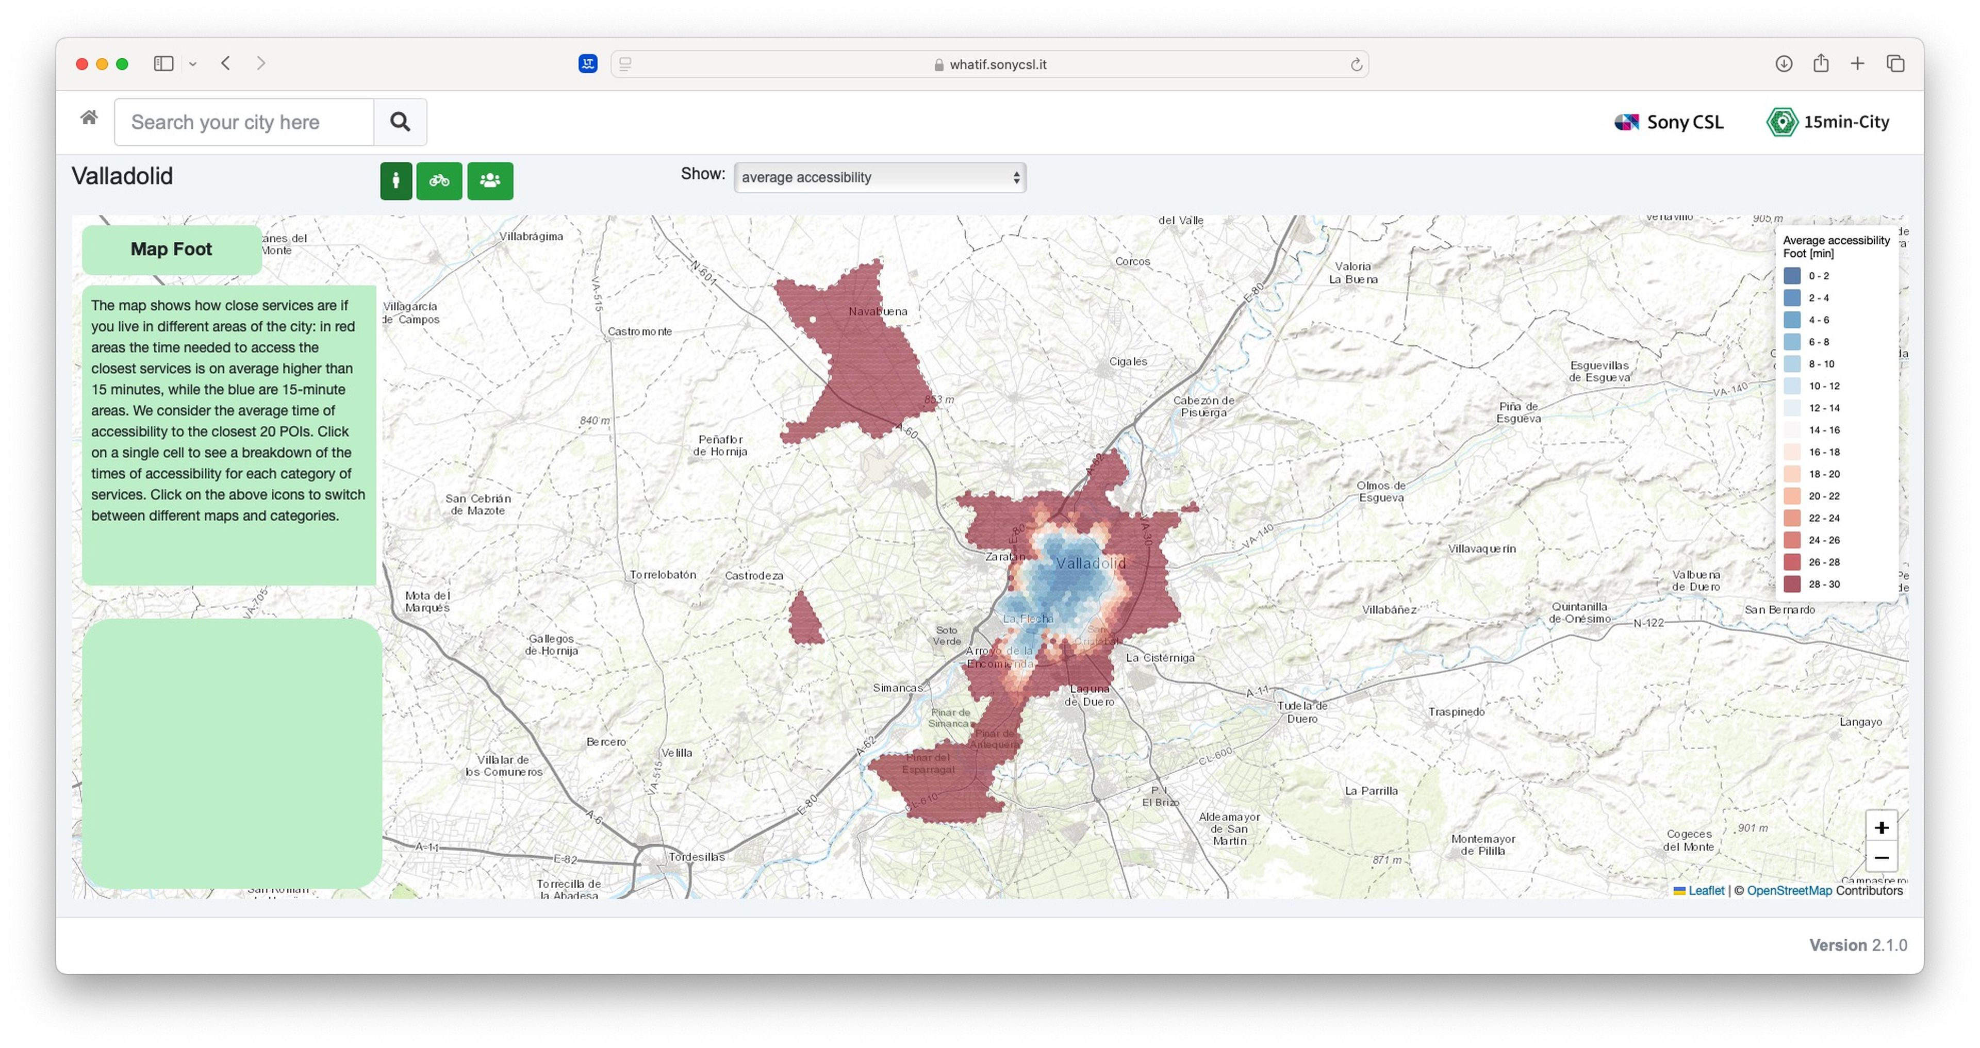Click the home icon
1980x1048 pixels.
[89, 118]
